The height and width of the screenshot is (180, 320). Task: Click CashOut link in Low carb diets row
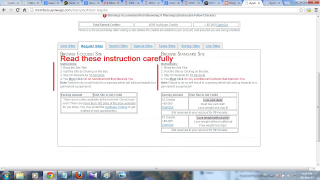[167, 107]
